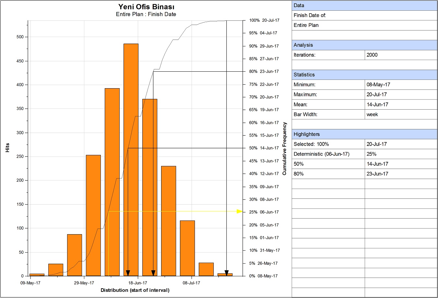This screenshot has width=438, height=298.
Task: Click the yellow arrowhead pointing at 25%
Action: (x=240, y=211)
